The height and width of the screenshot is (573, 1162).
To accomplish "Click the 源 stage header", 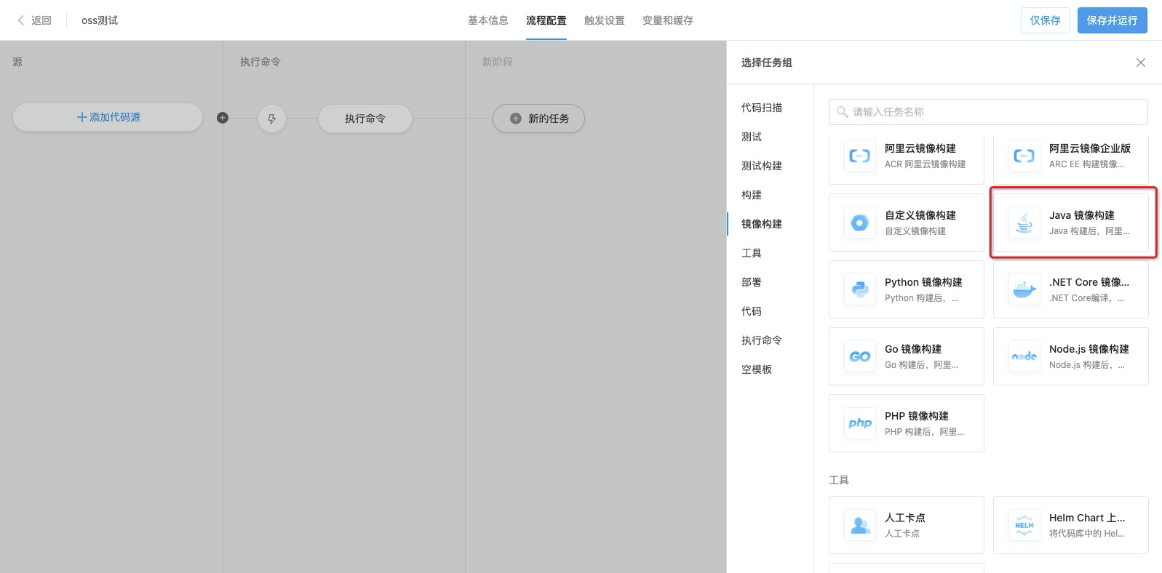I will (x=17, y=62).
